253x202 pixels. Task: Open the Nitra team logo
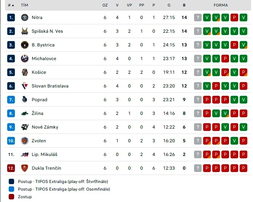point(25,17)
